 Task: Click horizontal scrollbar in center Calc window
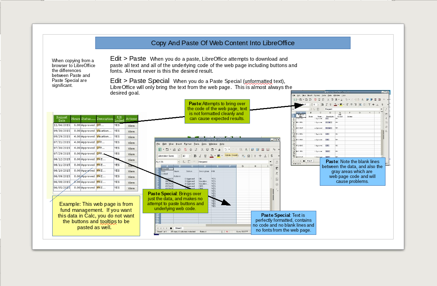(203, 225)
